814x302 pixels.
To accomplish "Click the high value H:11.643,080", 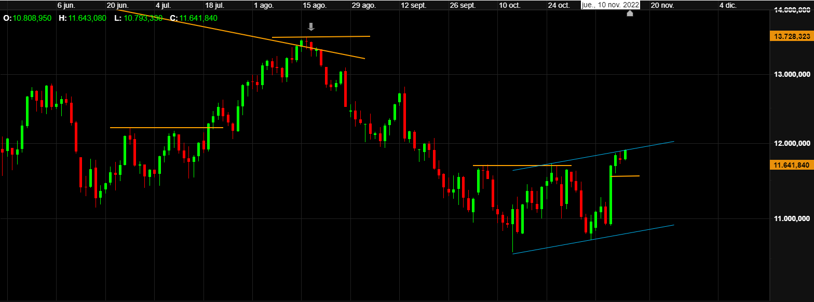I will pos(83,18).
